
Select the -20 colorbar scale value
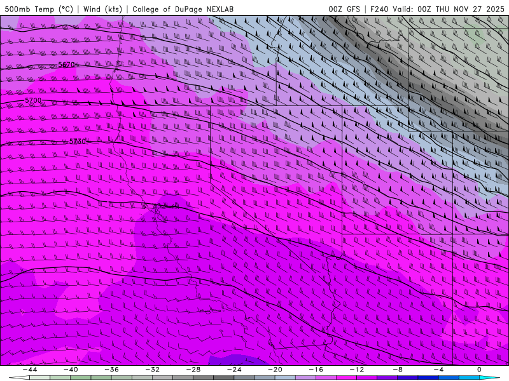275,370
